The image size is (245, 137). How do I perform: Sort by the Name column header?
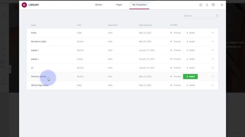pyautogui.click(x=33, y=25)
